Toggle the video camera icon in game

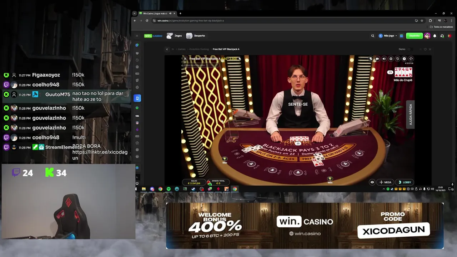(x=377, y=59)
